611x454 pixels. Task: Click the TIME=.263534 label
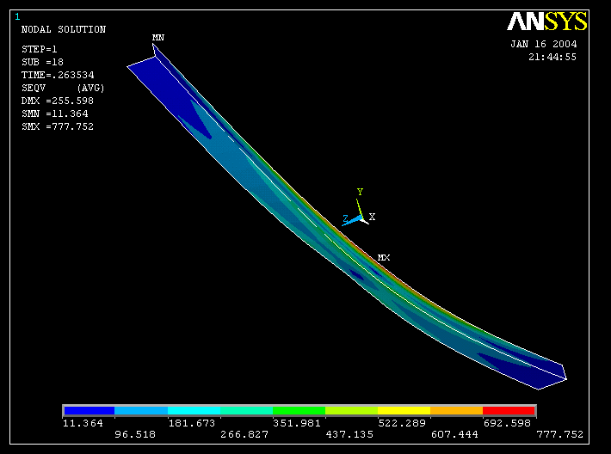(58, 75)
